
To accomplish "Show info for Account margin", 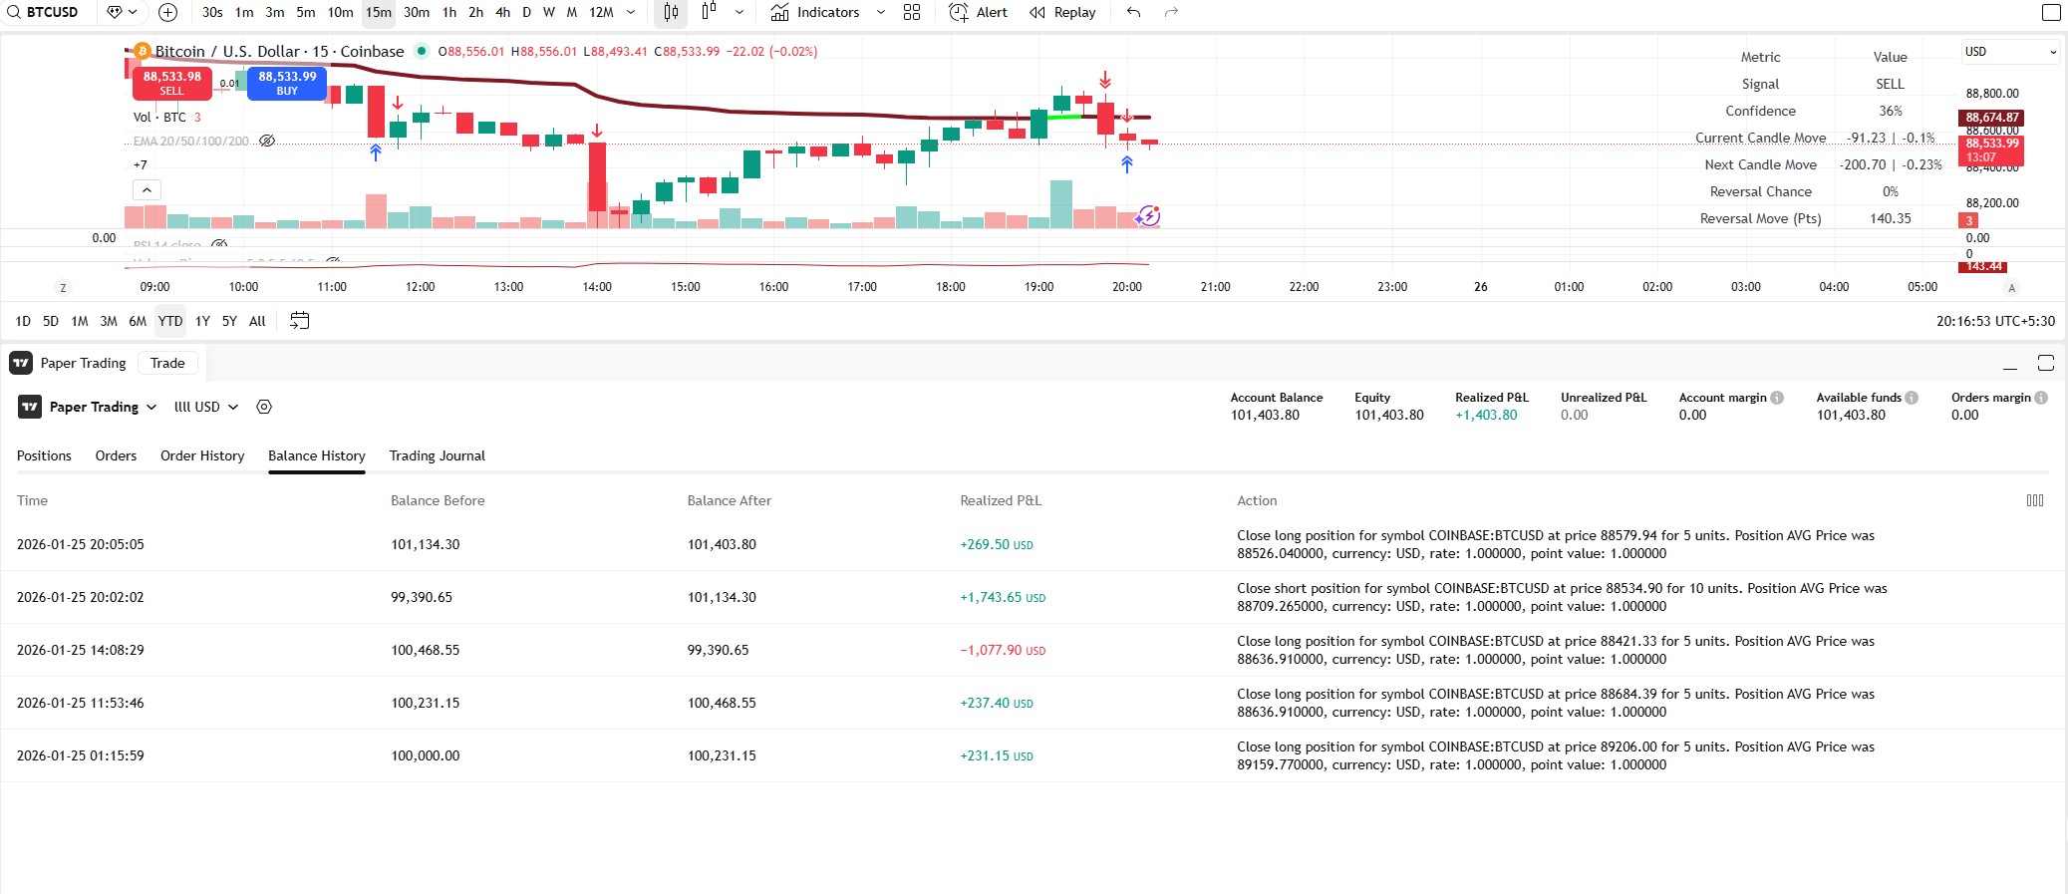I will click(x=1777, y=398).
